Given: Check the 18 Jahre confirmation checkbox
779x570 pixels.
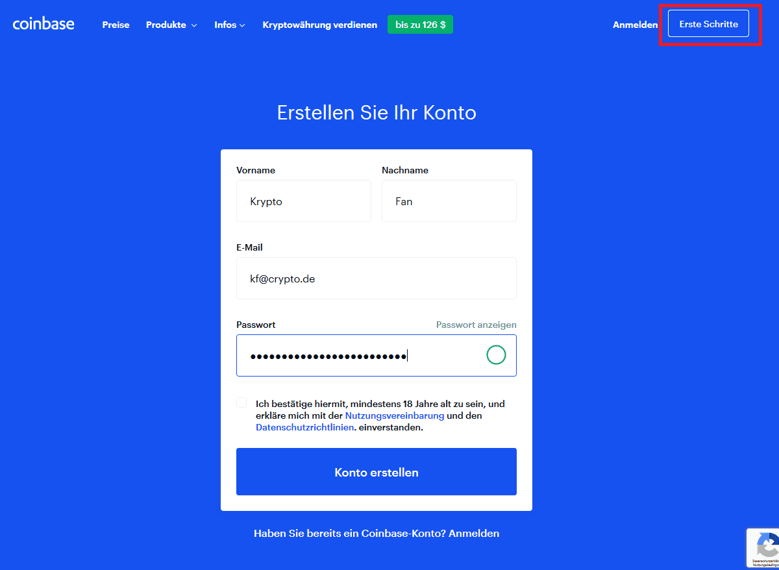Looking at the screenshot, I should coord(241,403).
